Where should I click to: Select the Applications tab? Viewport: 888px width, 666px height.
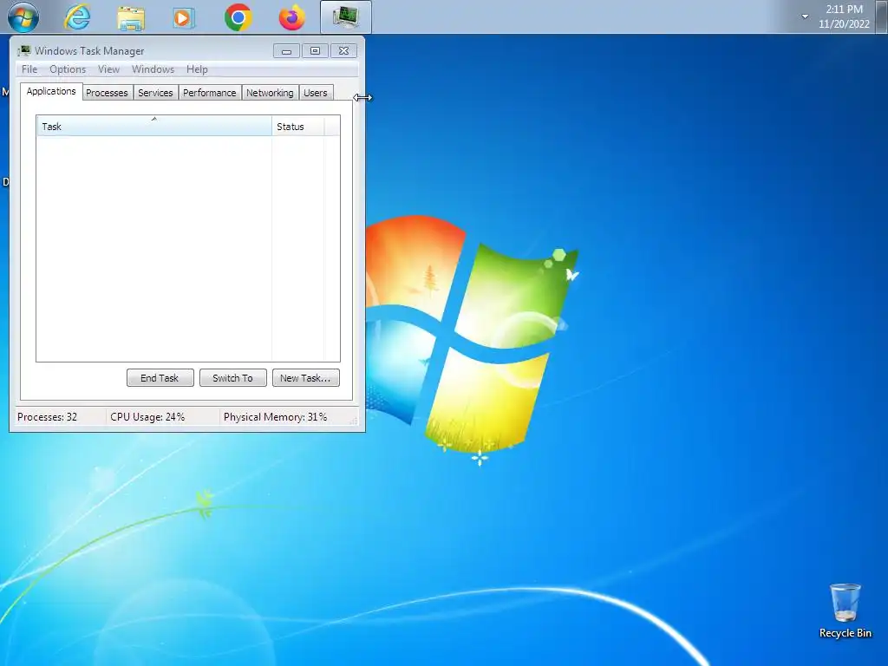(51, 91)
